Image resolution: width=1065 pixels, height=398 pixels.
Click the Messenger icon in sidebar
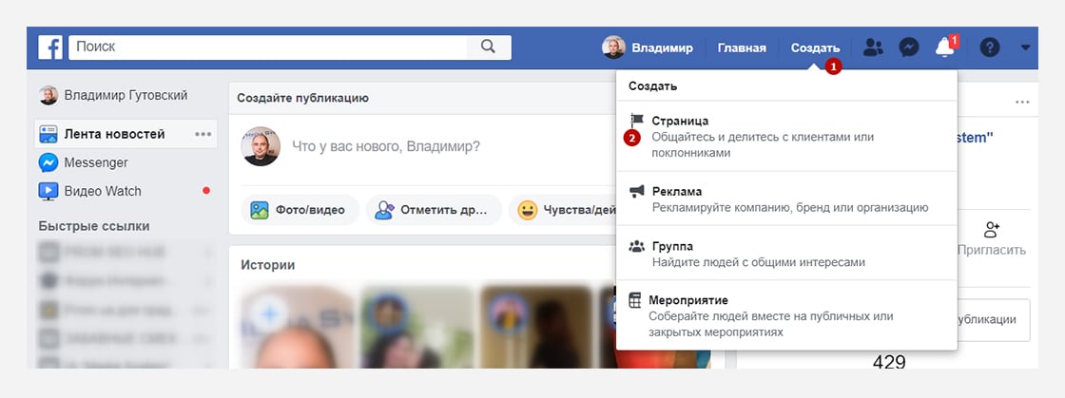[x=48, y=162]
